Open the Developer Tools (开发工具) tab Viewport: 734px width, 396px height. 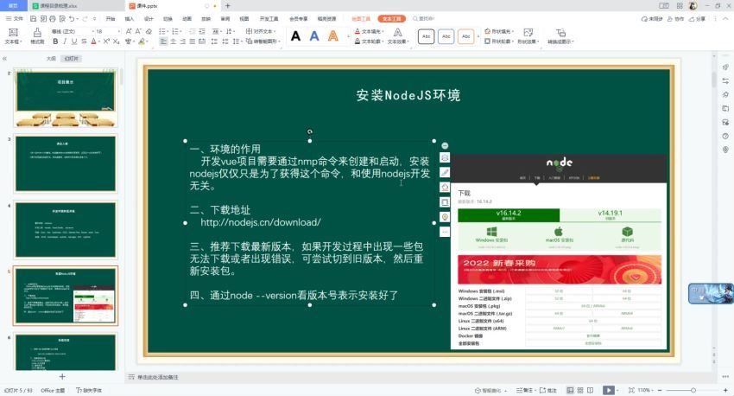(x=269, y=19)
